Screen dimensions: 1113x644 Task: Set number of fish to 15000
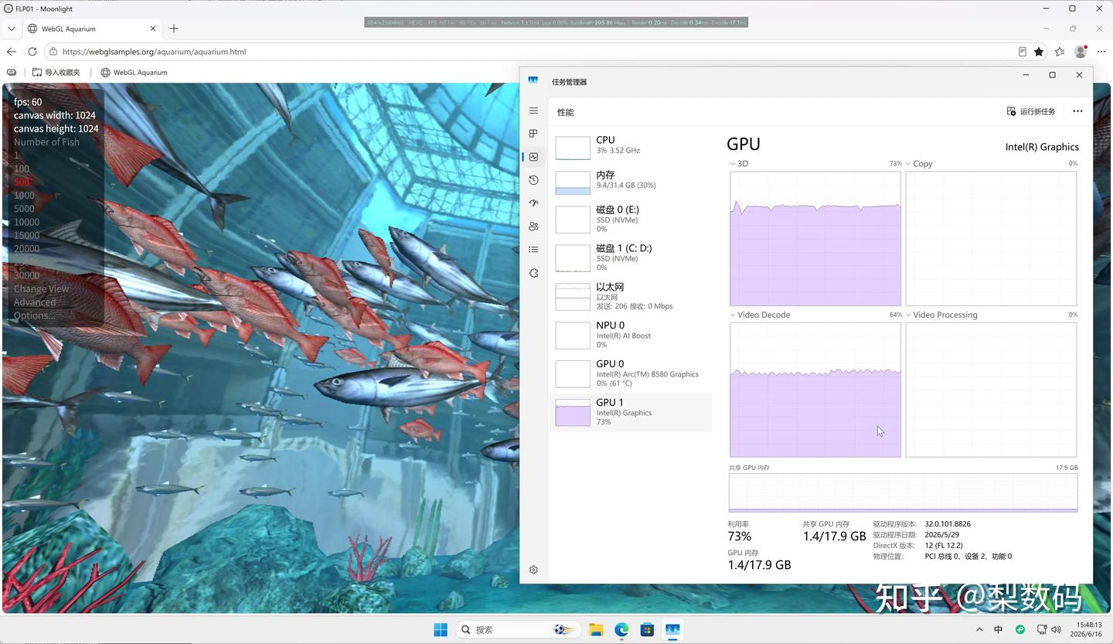click(x=26, y=235)
